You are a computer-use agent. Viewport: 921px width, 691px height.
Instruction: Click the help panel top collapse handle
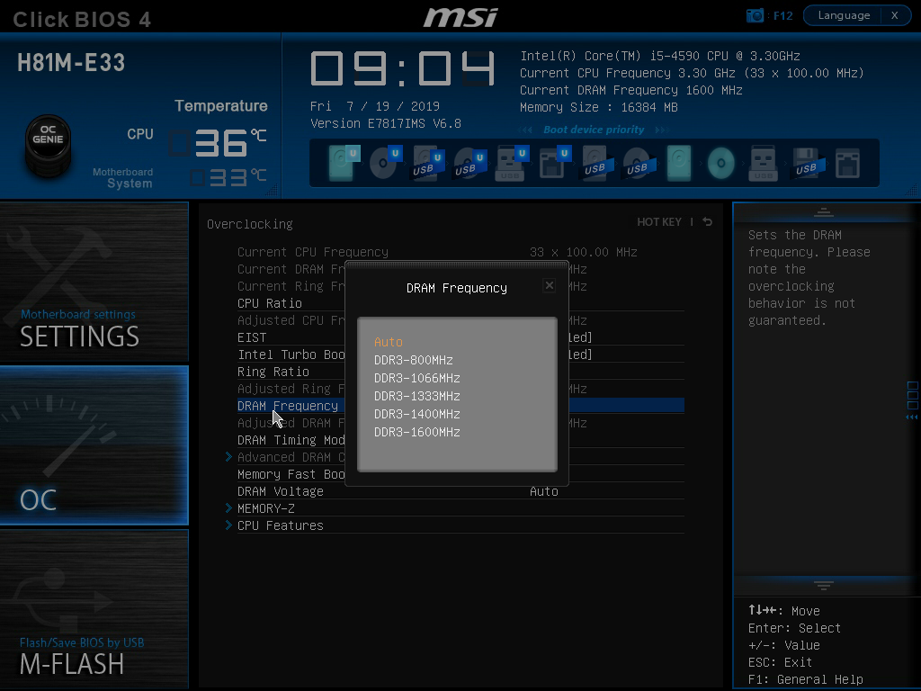pos(824,211)
